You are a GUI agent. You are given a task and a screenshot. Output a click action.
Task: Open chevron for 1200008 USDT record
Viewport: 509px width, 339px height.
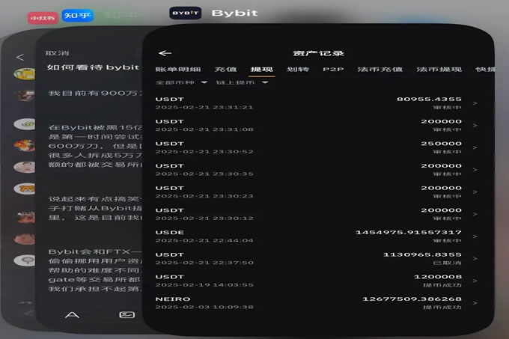point(475,281)
